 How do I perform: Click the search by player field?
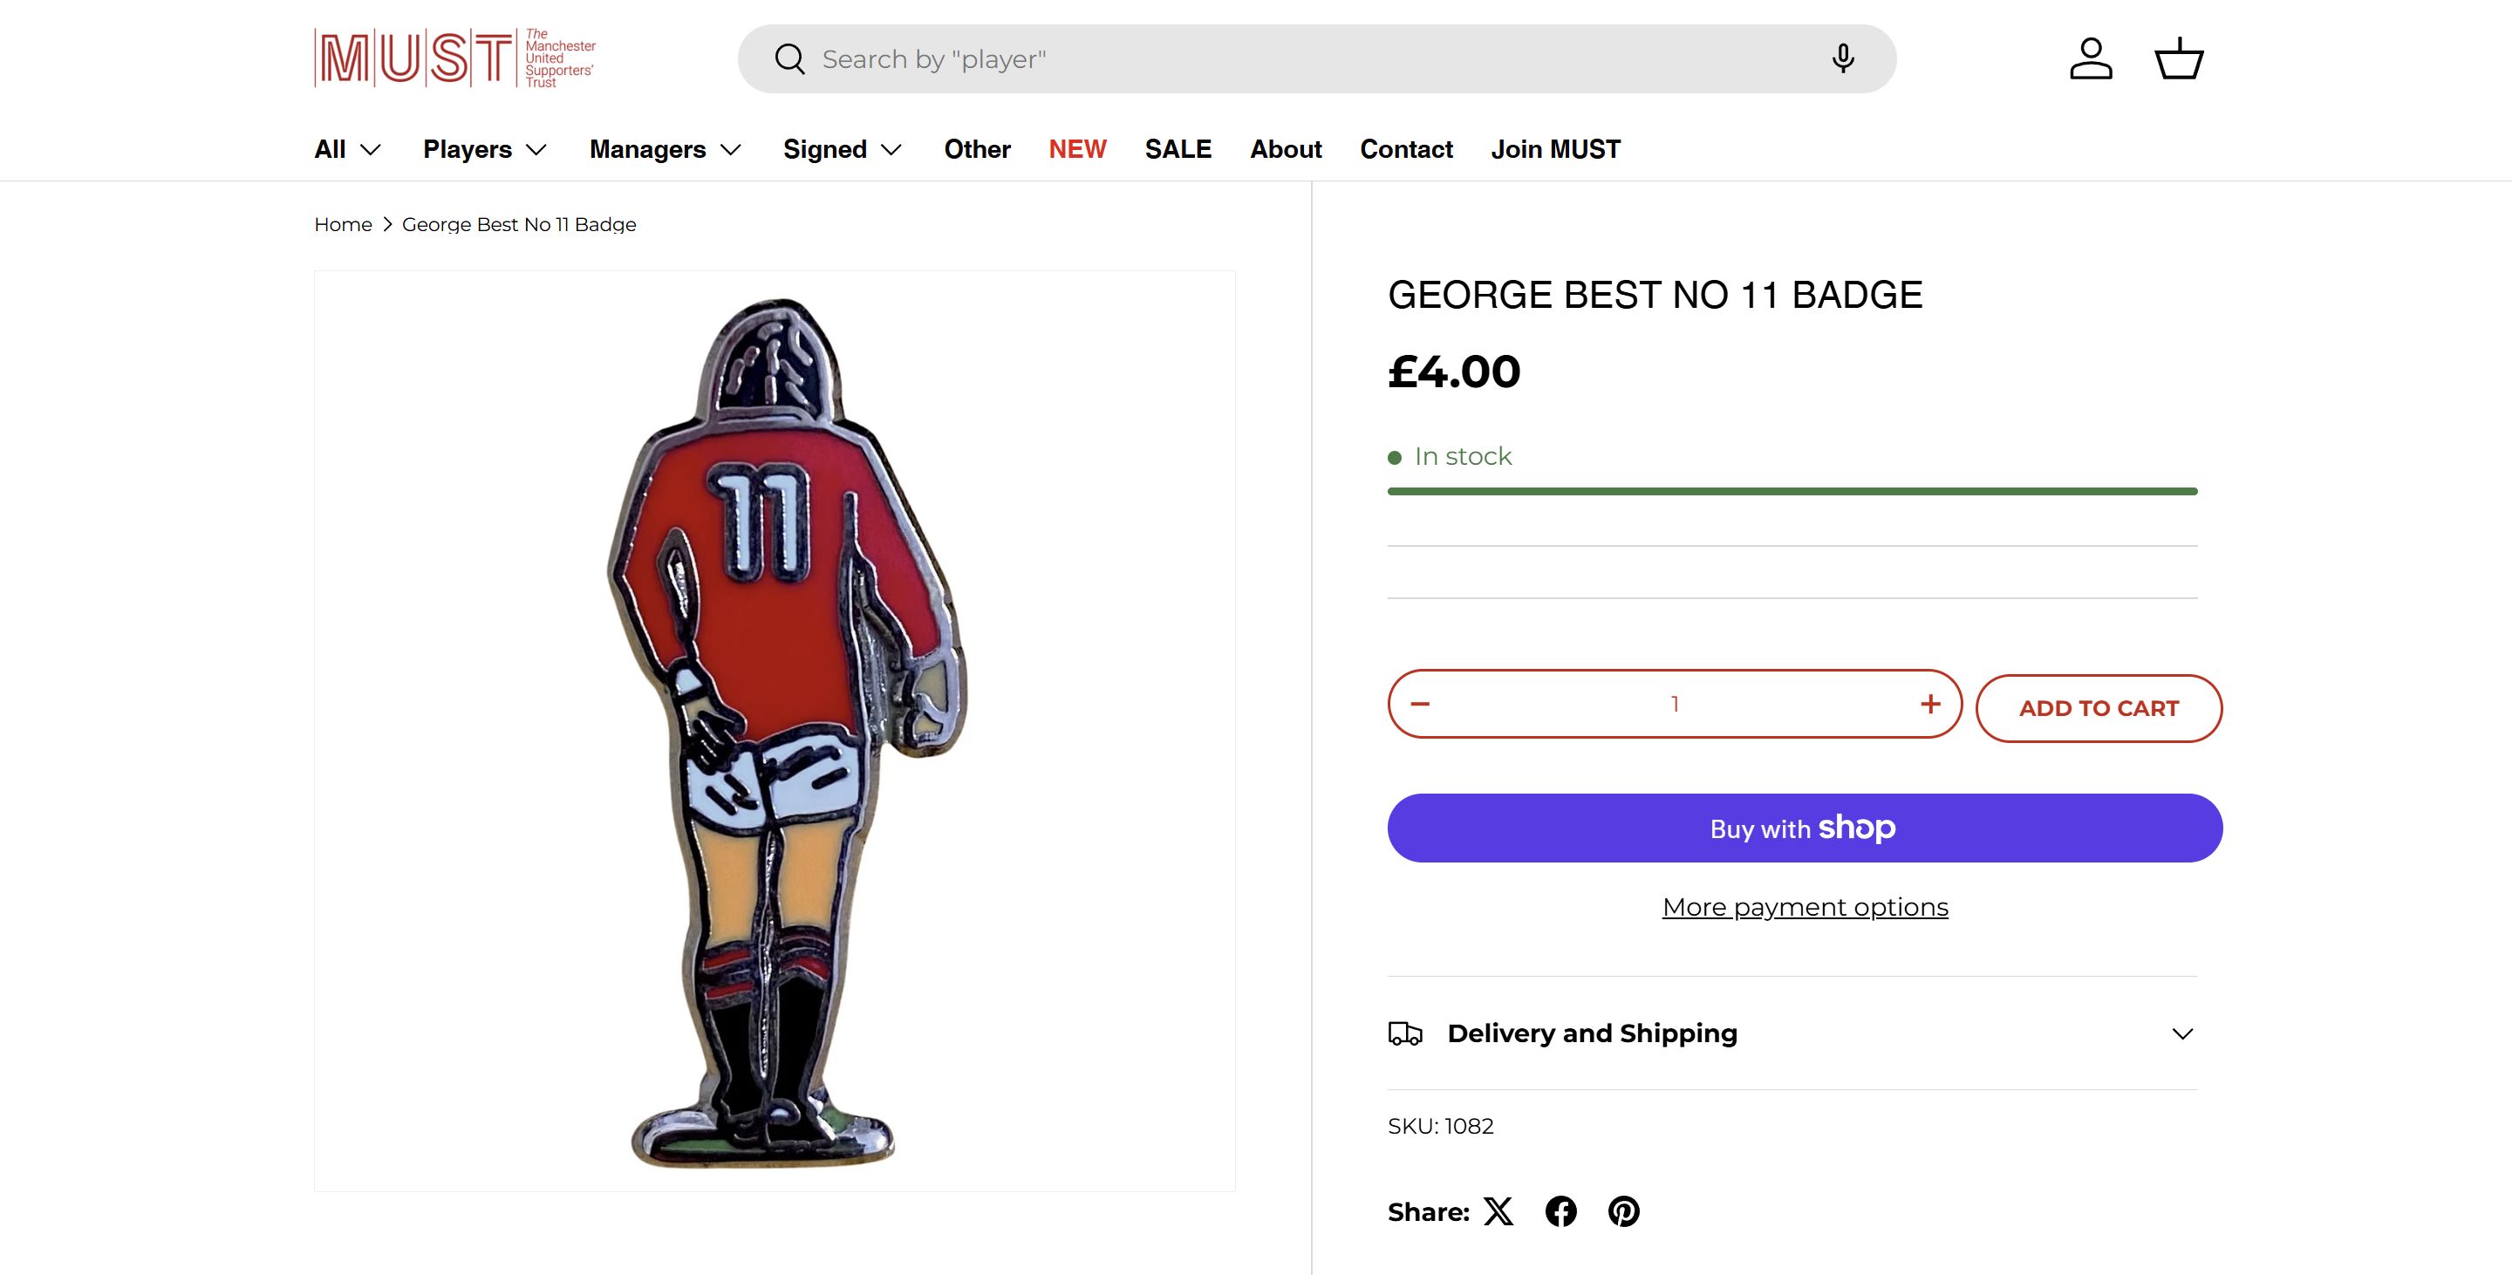pyautogui.click(x=1307, y=59)
